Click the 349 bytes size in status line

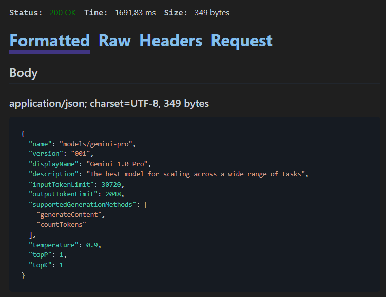point(211,13)
